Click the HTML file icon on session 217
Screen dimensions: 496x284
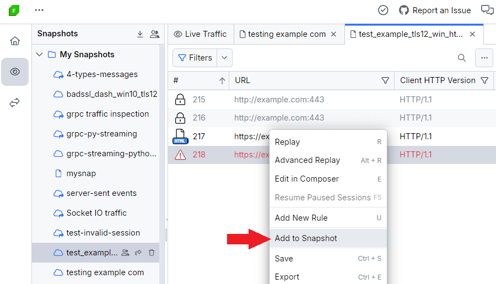click(x=180, y=136)
